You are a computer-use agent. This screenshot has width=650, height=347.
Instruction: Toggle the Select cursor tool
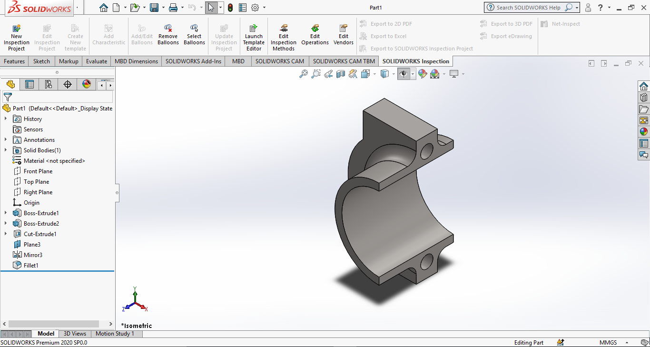point(211,8)
